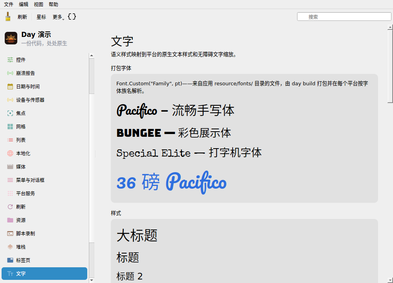Screen dimensions: 393x283
Task: Click the 文字 page heading
Action: coord(122,41)
